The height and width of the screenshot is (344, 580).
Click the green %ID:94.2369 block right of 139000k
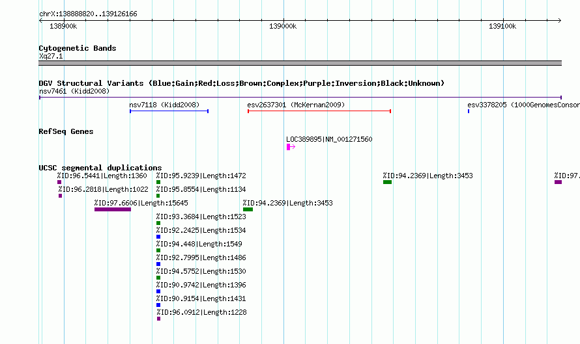(387, 182)
